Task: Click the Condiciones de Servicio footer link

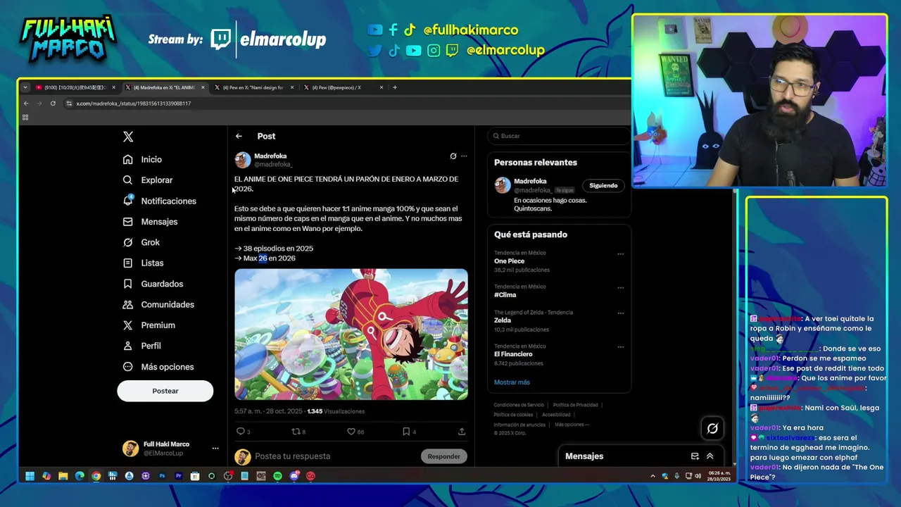Action: coord(519,405)
